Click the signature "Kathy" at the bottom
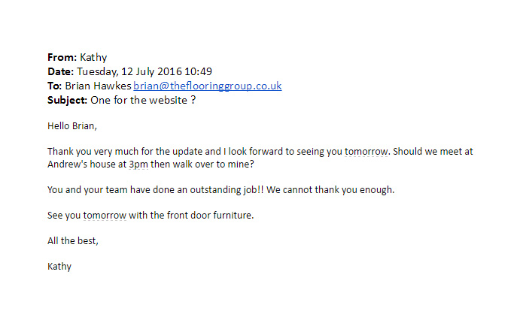Screen dimensions: 526x329 [x=59, y=266]
